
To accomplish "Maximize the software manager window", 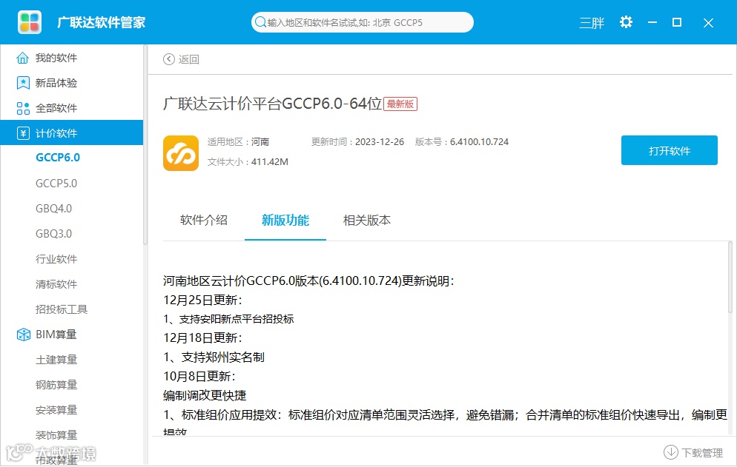I will [677, 22].
